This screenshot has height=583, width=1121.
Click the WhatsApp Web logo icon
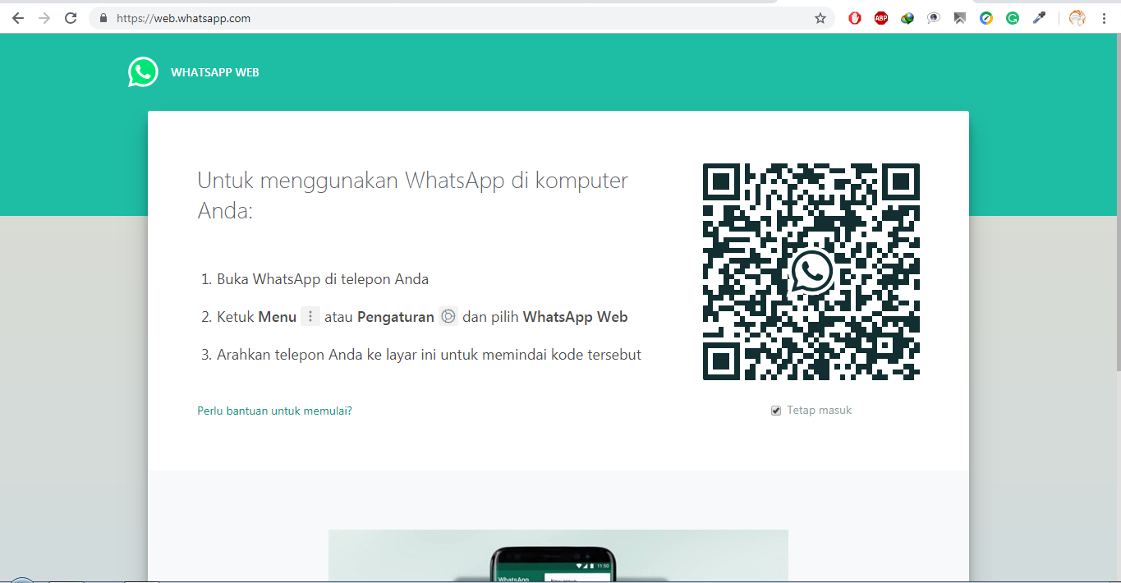143,72
